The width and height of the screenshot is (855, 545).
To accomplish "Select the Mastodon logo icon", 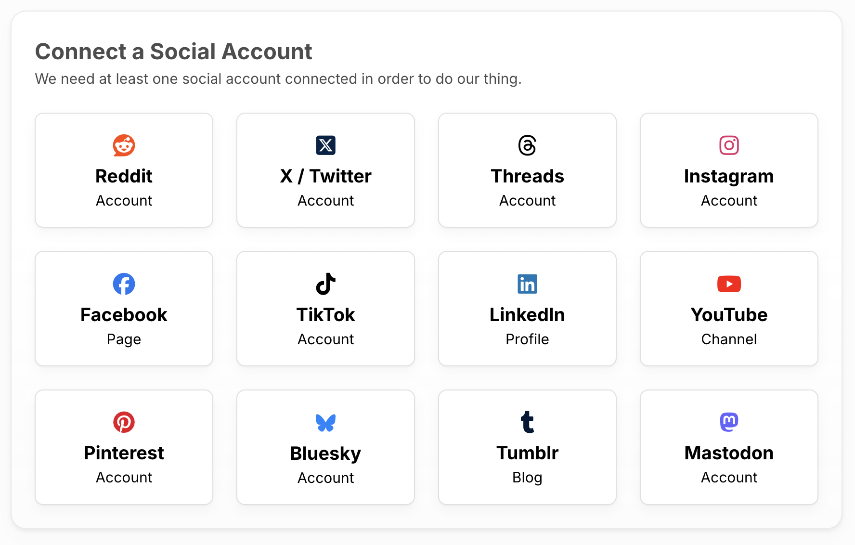I will (x=729, y=422).
